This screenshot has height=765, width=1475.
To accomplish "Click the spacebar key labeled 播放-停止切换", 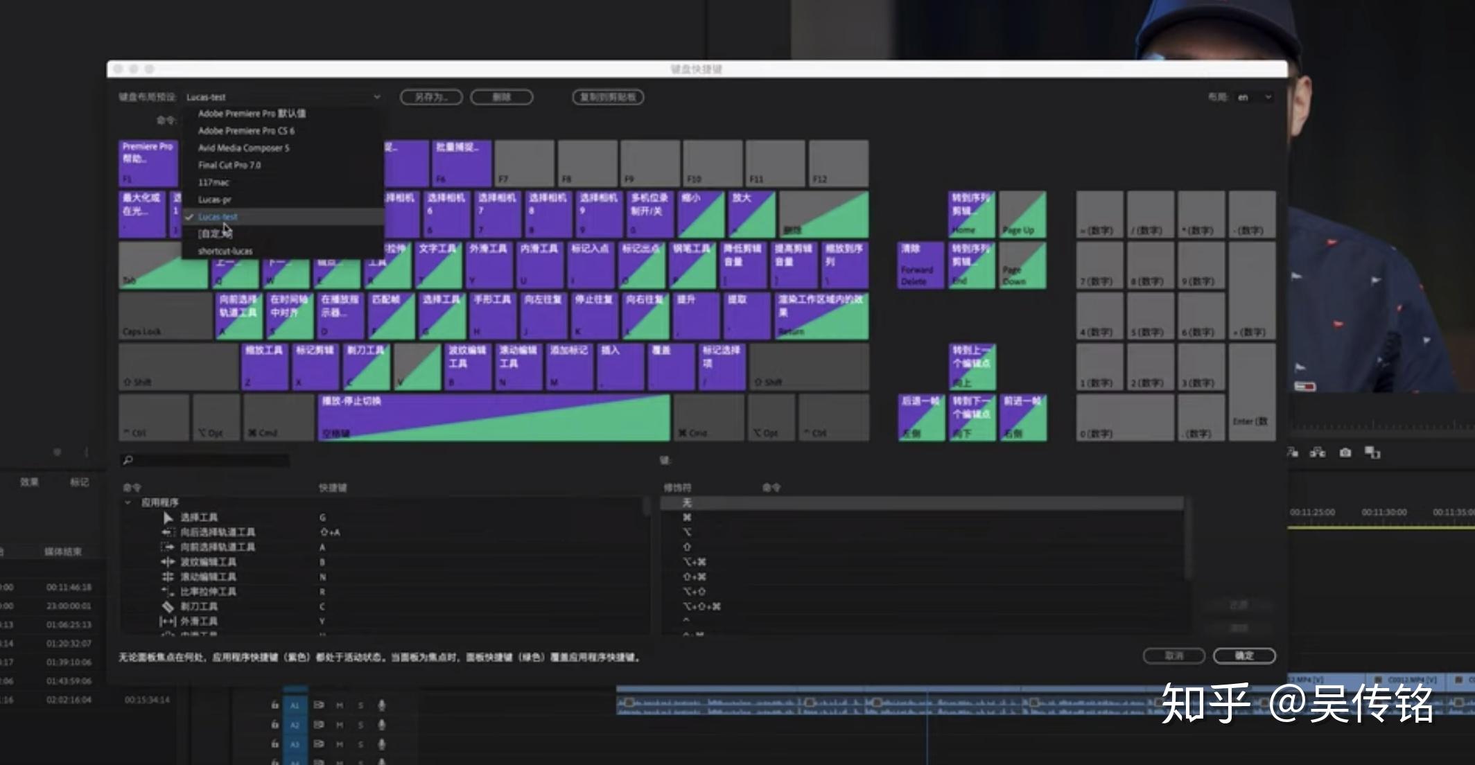I will point(494,418).
